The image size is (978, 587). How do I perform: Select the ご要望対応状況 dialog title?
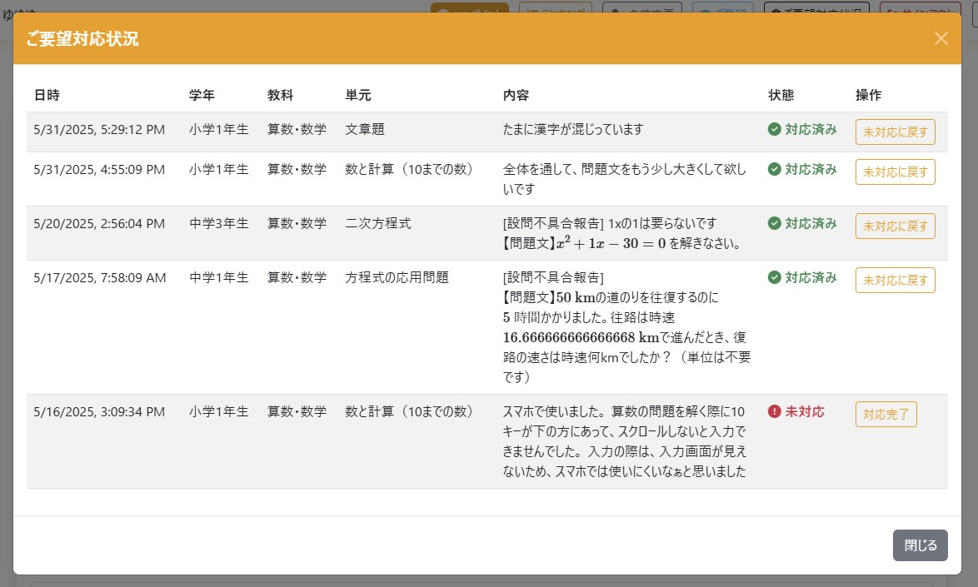tap(82, 39)
